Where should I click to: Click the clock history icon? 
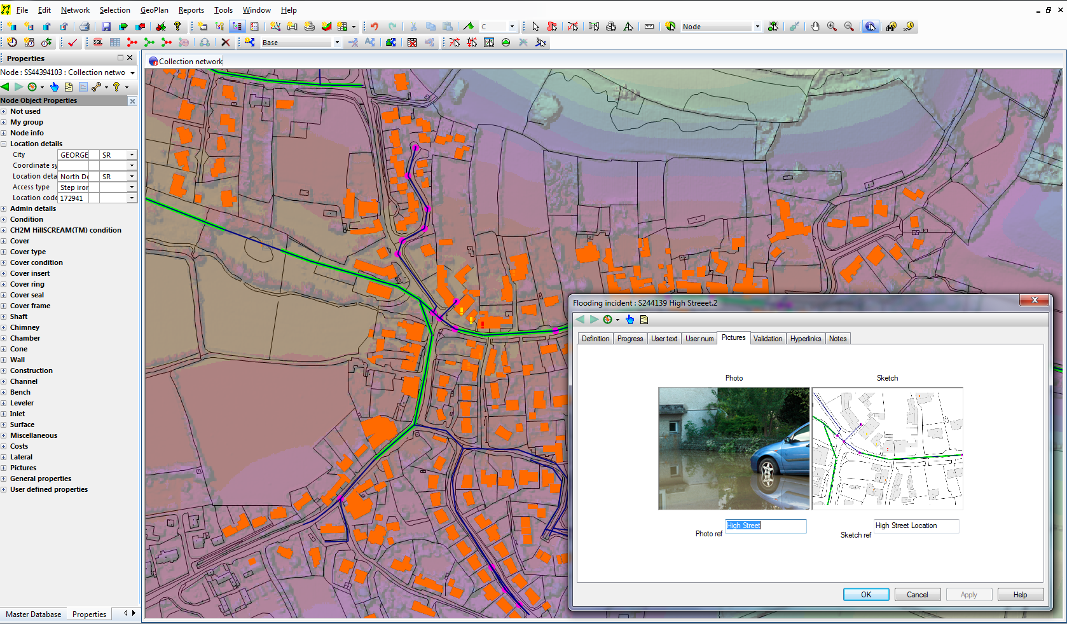(12, 43)
